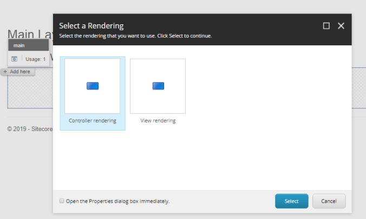Screen dimensions: 366x219
Task: Maximize the Select a Rendering dialog
Action: [x=326, y=26]
